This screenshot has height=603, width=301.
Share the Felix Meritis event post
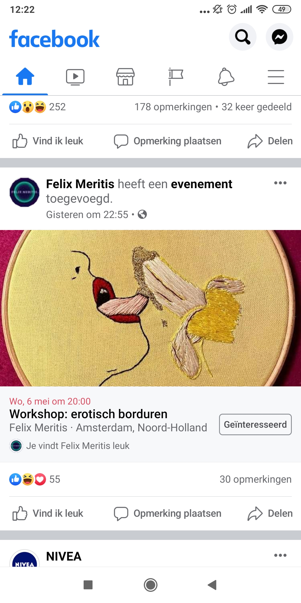(270, 513)
